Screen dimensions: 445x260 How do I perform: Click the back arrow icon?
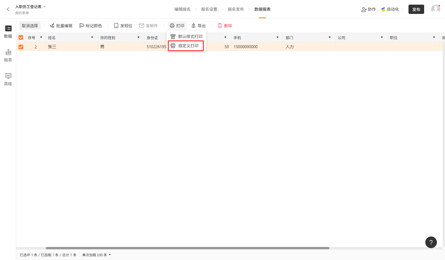[8, 9]
